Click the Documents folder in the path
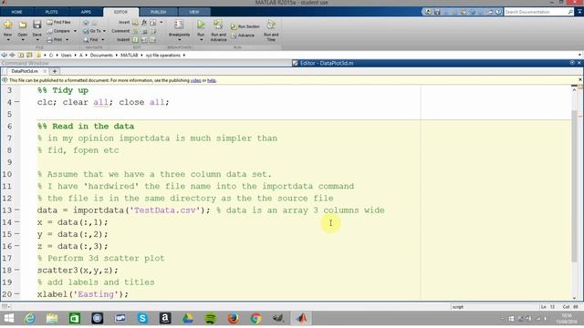 point(101,55)
